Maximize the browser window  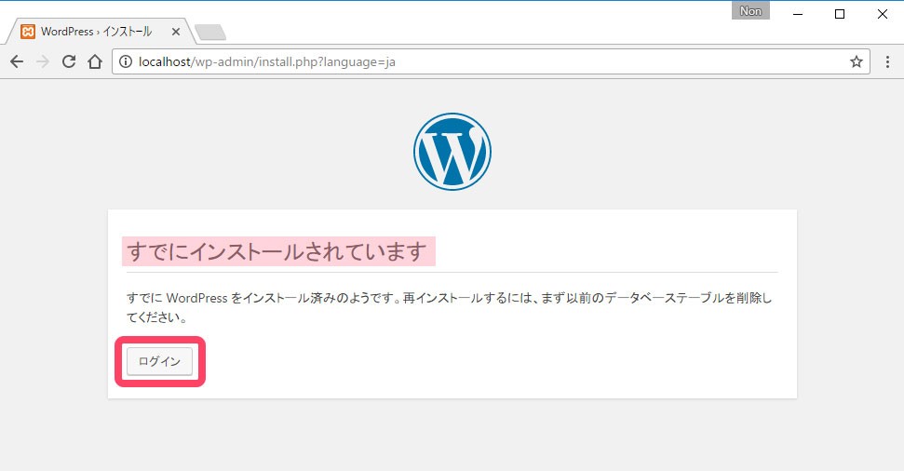[x=840, y=14]
